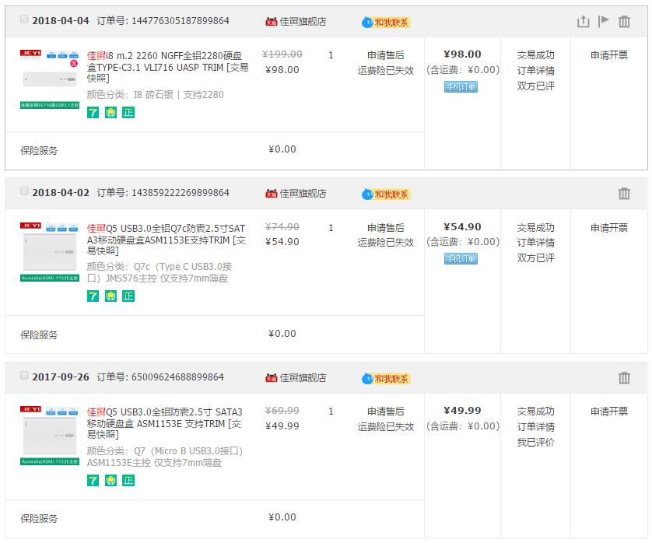The height and width of the screenshot is (543, 652).
Task: Click 7-day return icon under Q7 Micro B item
Action: point(93,481)
